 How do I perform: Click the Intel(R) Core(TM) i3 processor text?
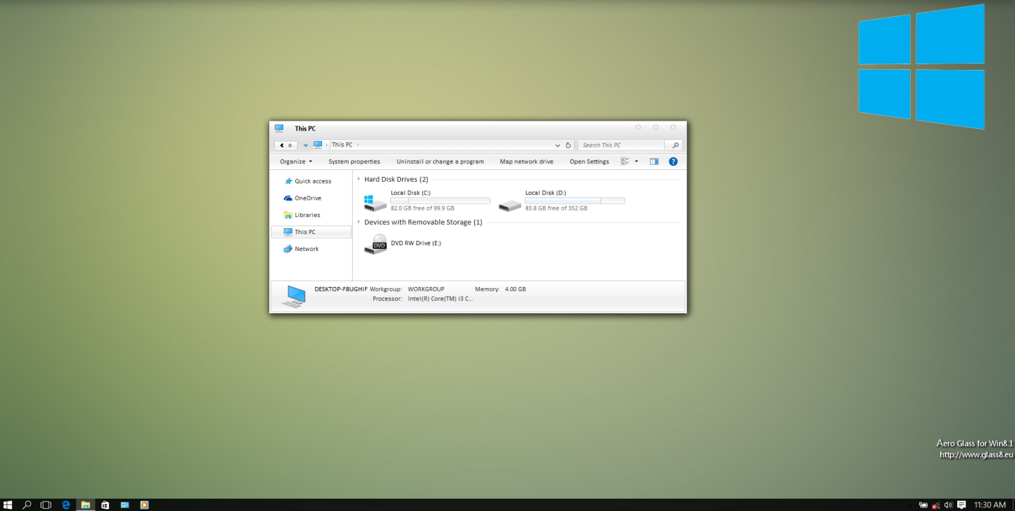(x=440, y=299)
